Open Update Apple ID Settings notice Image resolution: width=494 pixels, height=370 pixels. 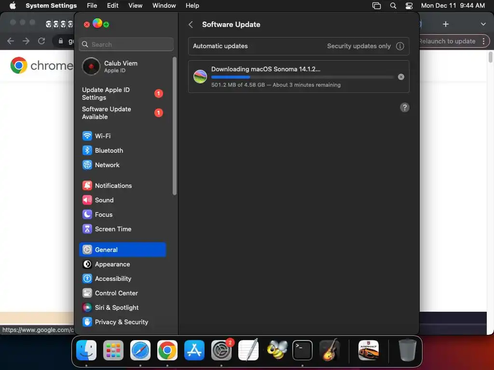click(122, 94)
